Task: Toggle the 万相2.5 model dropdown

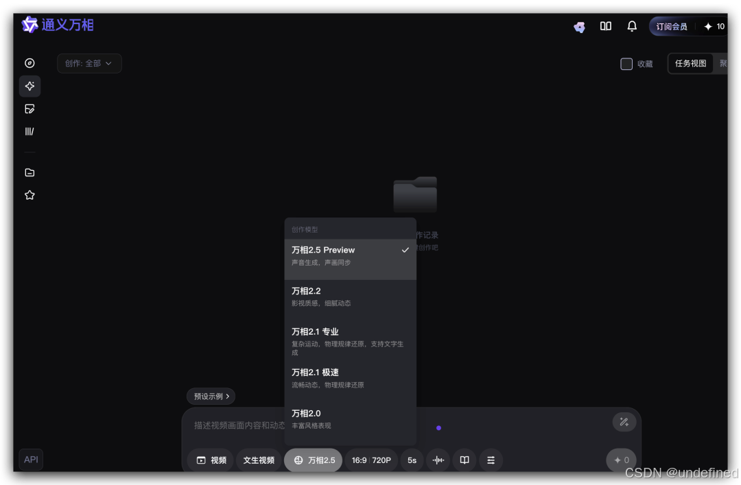Action: click(x=314, y=460)
